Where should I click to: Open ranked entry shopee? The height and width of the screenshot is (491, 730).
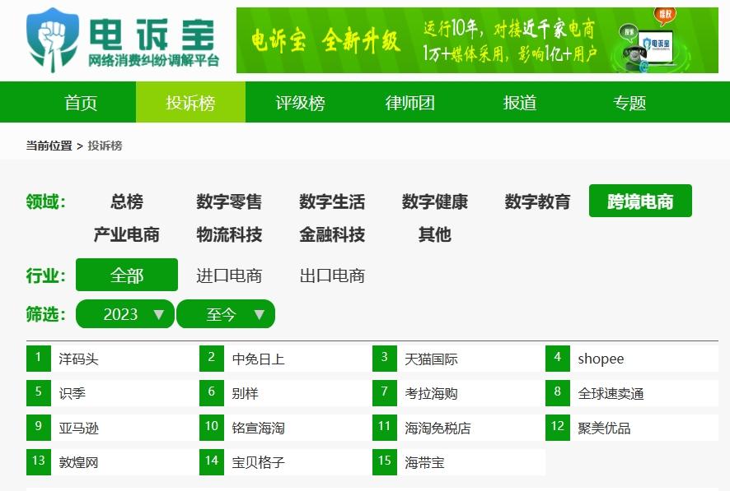click(x=601, y=359)
